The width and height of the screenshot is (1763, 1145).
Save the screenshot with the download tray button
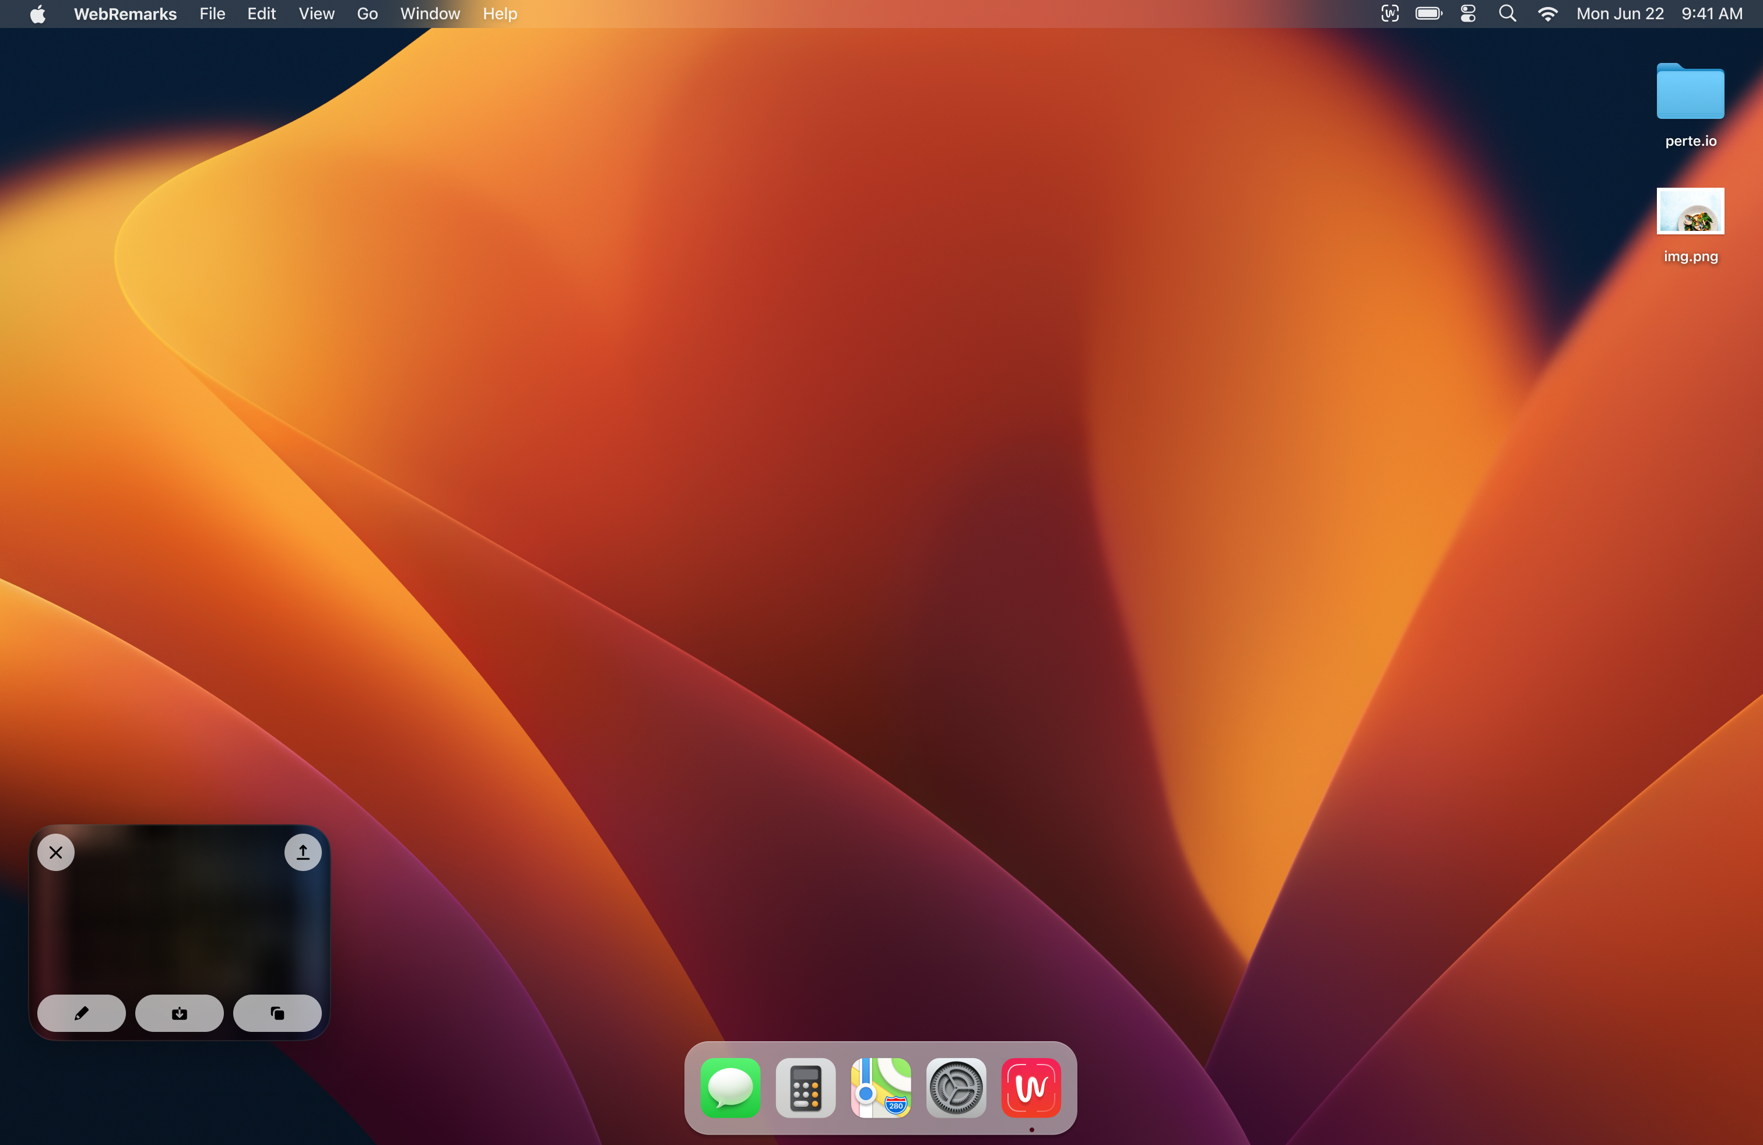point(179,1013)
